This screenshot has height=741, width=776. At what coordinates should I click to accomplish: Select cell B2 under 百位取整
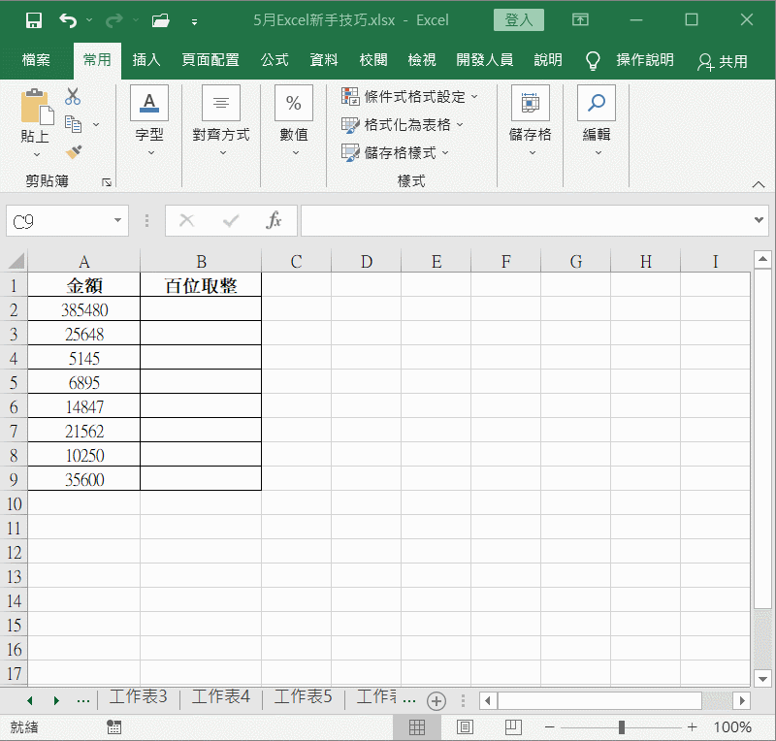201,310
